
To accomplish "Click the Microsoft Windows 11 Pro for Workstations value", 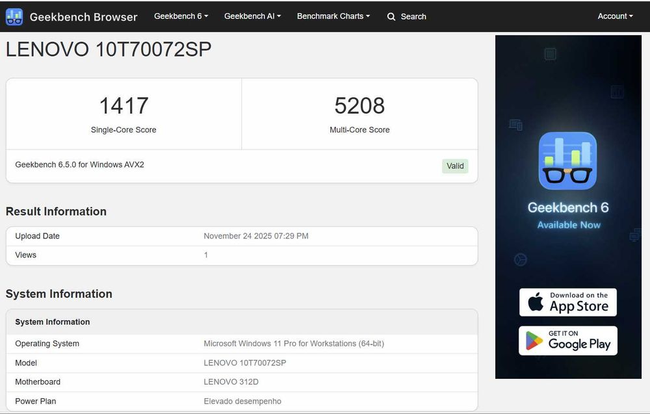I will click(294, 344).
